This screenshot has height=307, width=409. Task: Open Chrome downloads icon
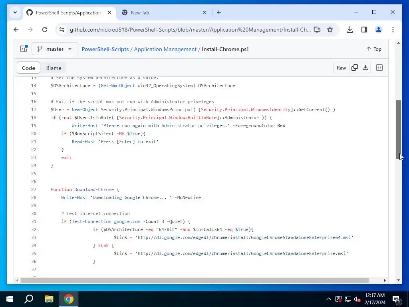(x=350, y=30)
